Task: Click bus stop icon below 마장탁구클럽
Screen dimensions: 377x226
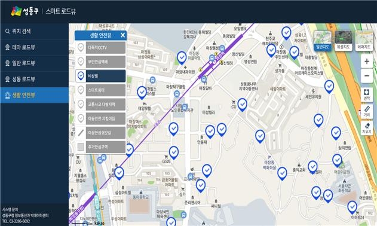Action: pyautogui.click(x=177, y=94)
